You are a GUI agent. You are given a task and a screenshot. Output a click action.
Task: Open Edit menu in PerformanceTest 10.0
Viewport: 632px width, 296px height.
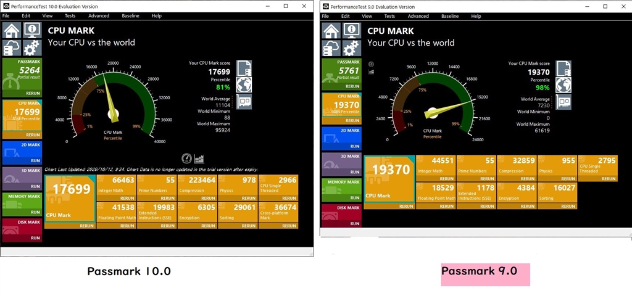tap(26, 15)
